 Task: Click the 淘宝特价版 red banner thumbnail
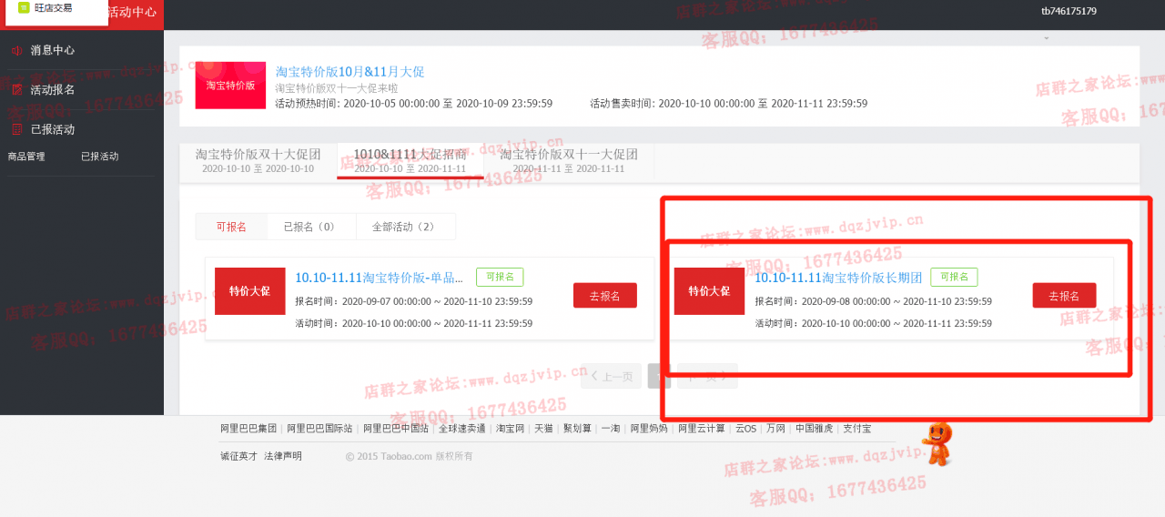point(230,86)
